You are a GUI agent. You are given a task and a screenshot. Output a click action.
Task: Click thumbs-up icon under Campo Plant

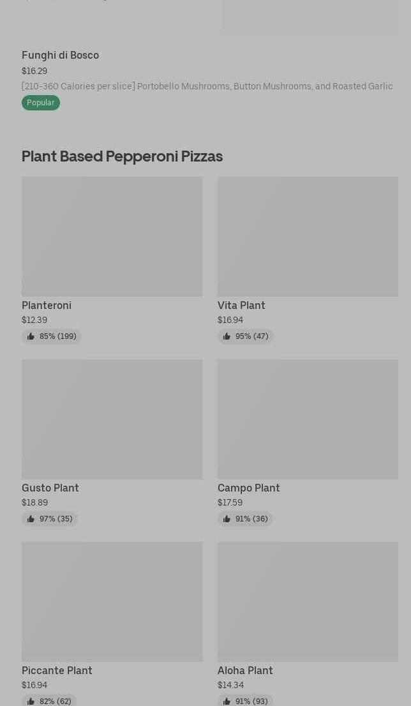click(227, 519)
